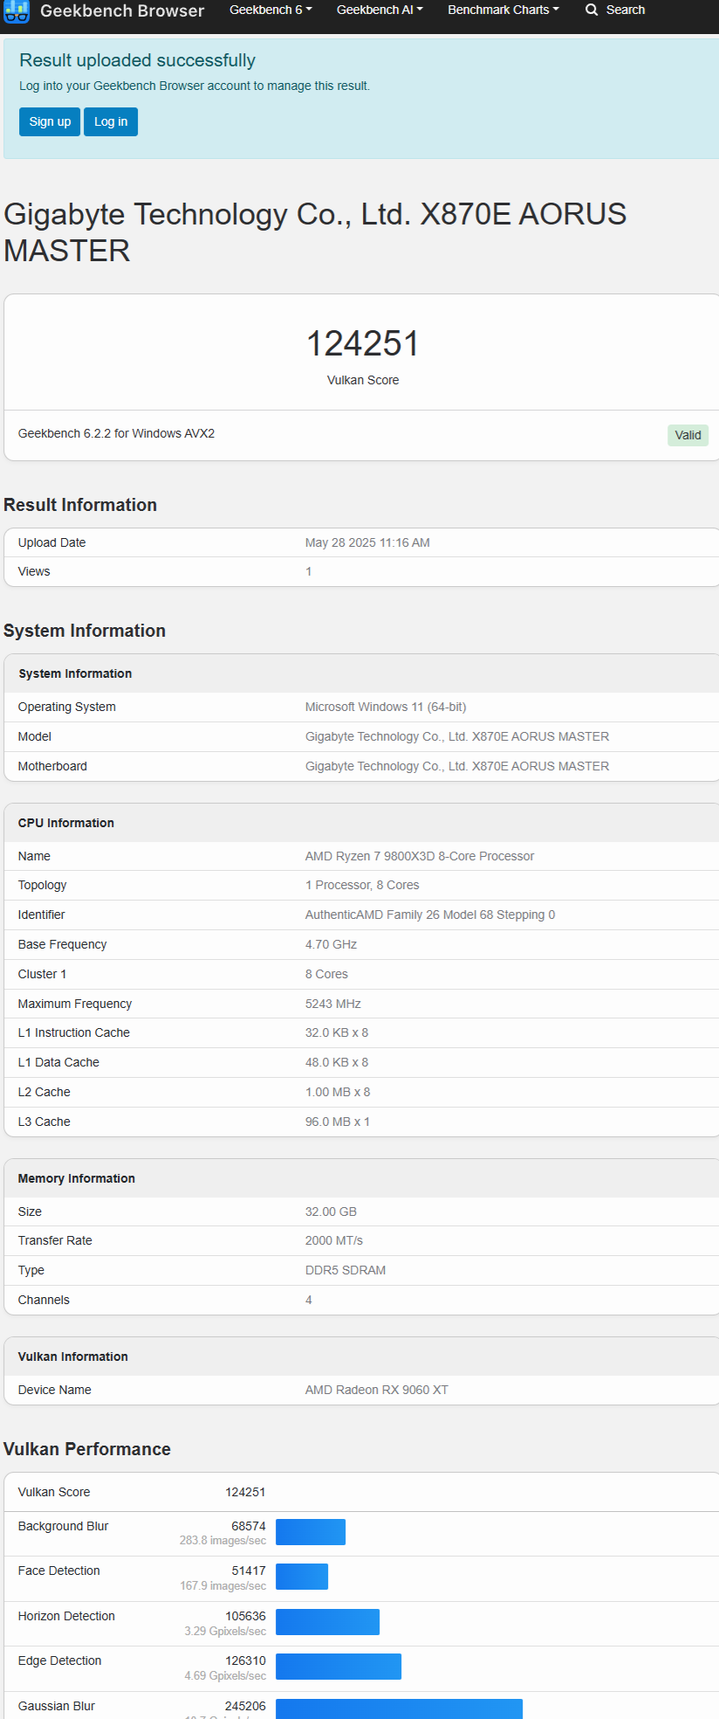The width and height of the screenshot is (719, 1719).
Task: Click the Edge Detection score bar
Action: point(339,1667)
